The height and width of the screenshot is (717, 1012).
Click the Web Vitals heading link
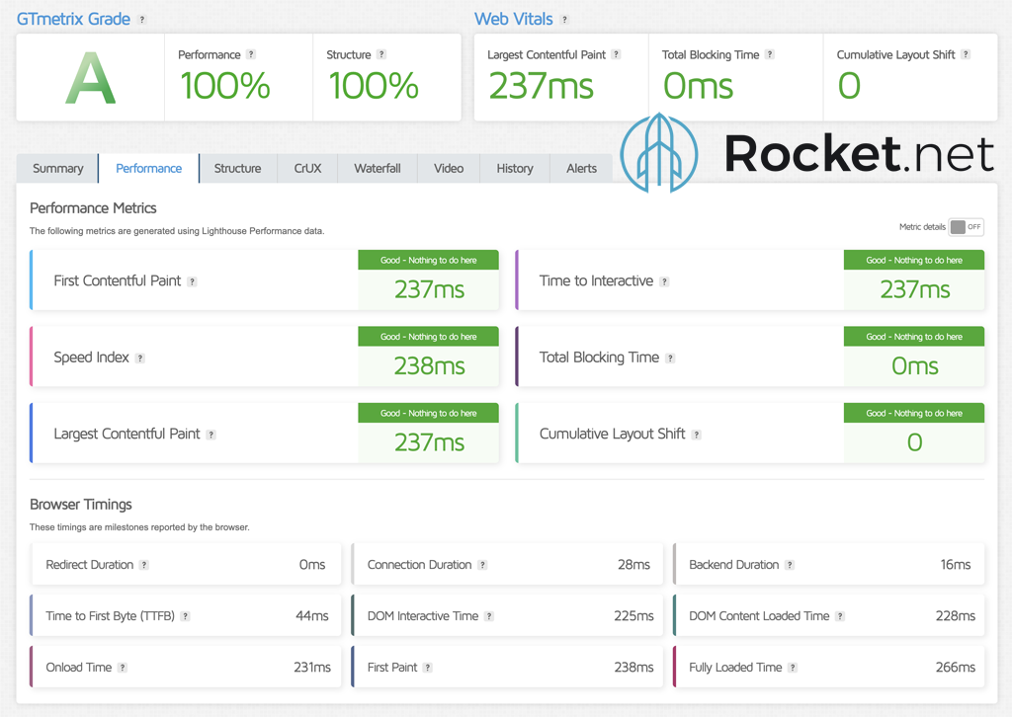pyautogui.click(x=514, y=20)
